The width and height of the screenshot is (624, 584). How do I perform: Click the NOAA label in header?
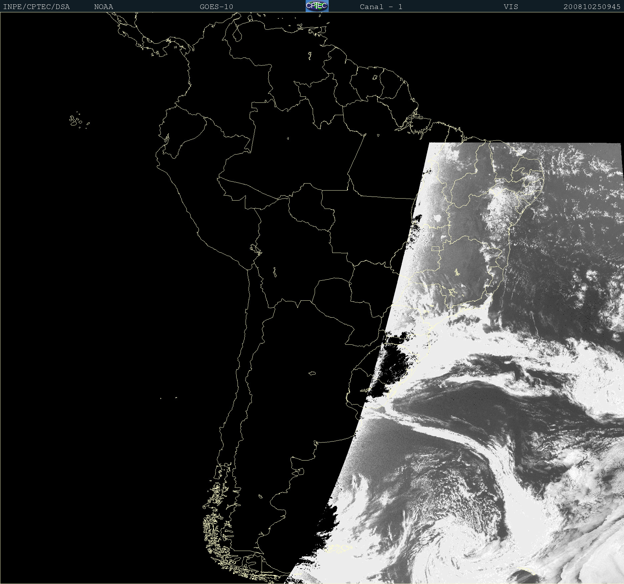pyautogui.click(x=104, y=7)
